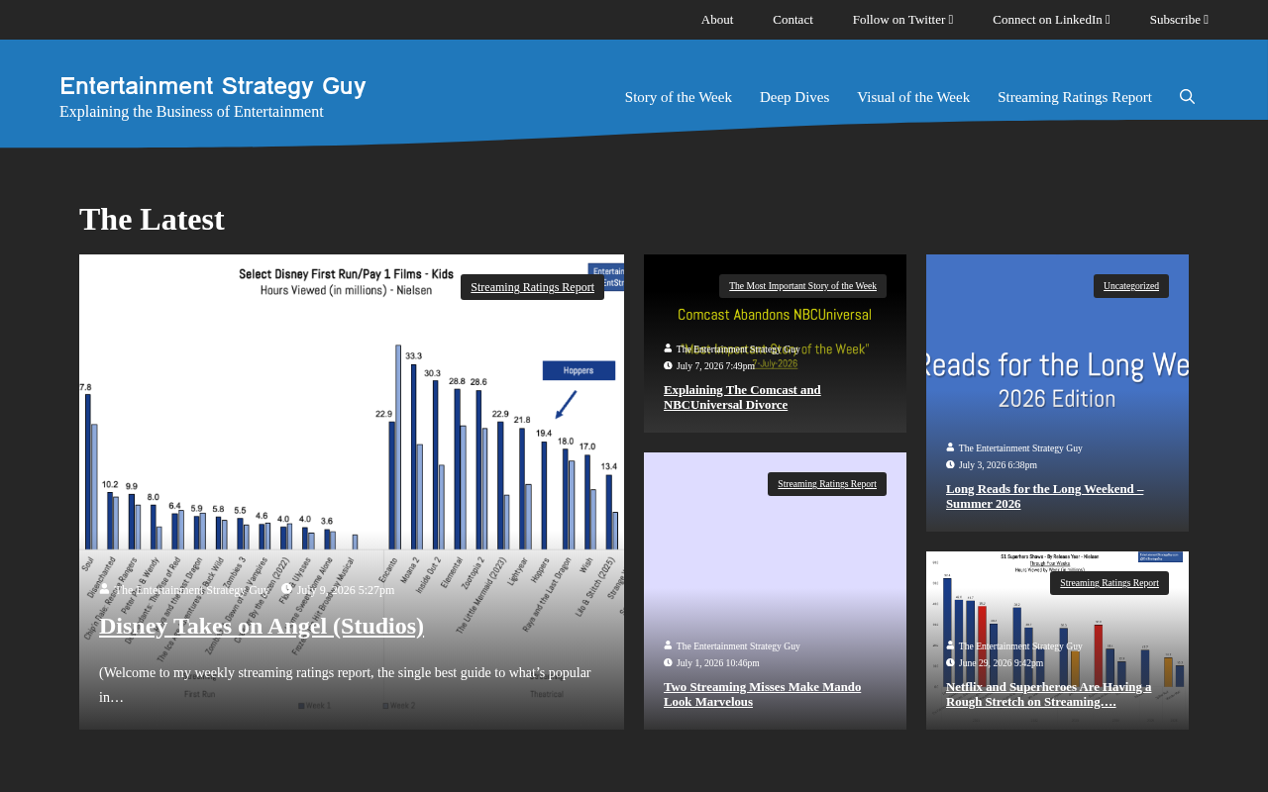Screen dimensions: 1268x792
Task: Follow on Twitter link
Action: click(902, 20)
